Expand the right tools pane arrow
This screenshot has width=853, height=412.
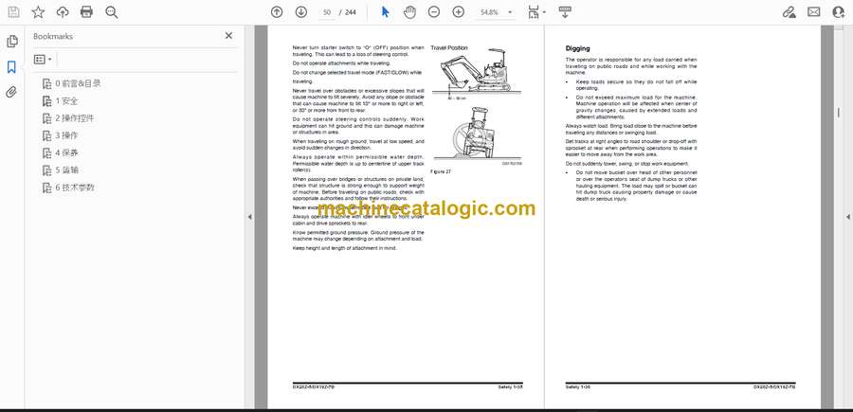tap(847, 217)
